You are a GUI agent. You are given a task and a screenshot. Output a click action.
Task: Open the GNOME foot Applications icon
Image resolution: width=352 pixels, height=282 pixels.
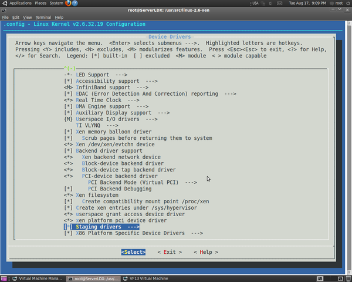click(5, 3)
